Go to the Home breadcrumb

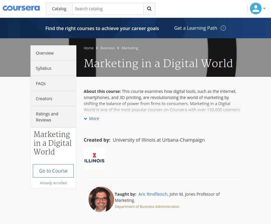89,48
